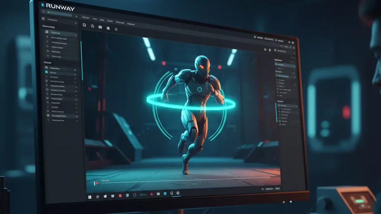Click the cloud-shaped icon in the viewport toolbar
The image size is (381, 214).
(x=92, y=26)
